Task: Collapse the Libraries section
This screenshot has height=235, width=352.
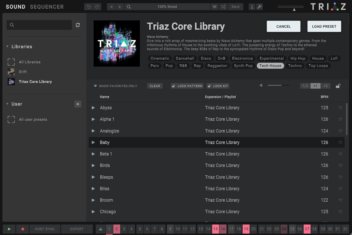Action: (7, 46)
